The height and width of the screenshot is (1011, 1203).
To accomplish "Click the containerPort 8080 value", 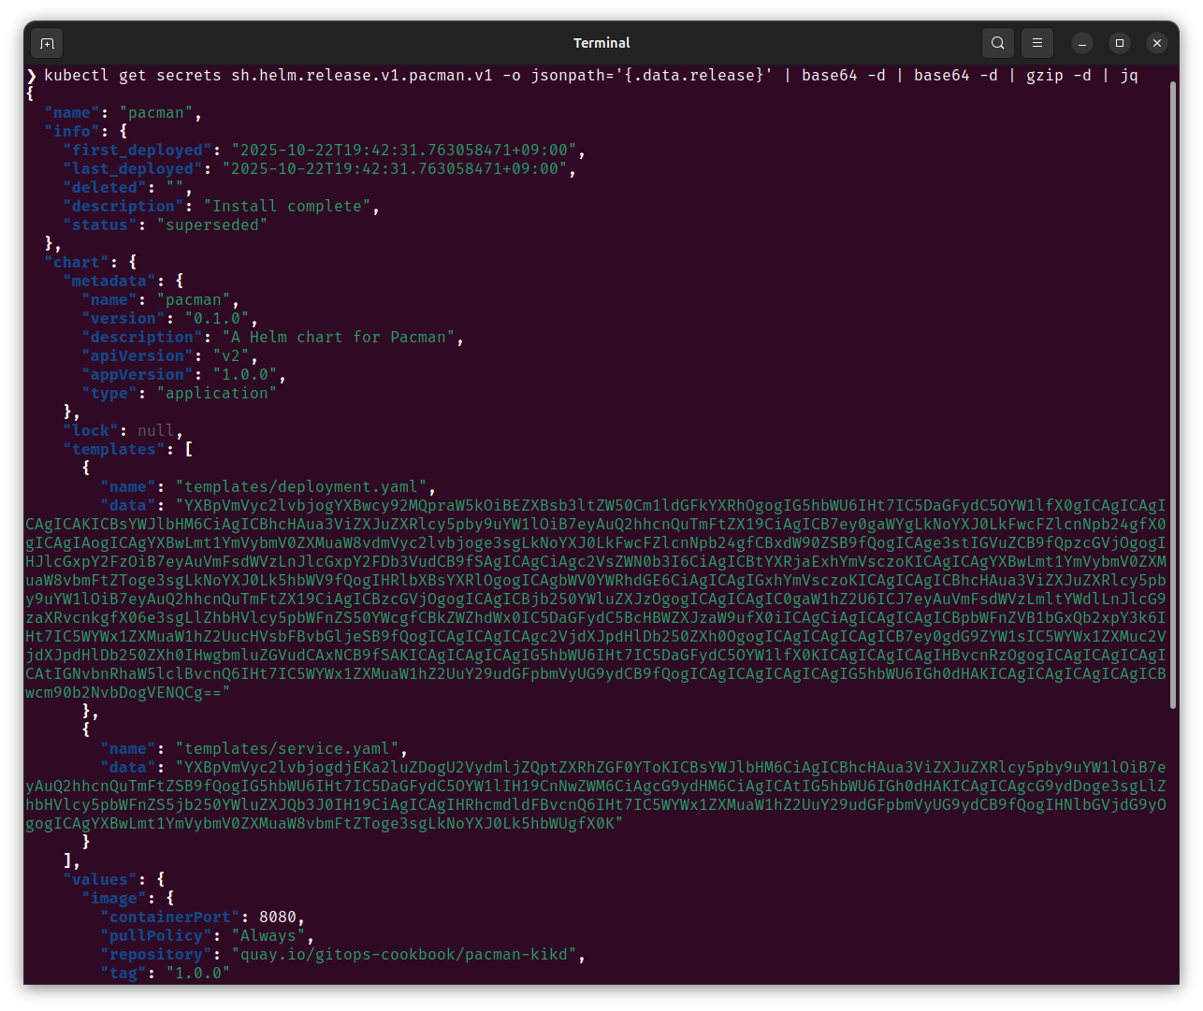I will [x=278, y=917].
